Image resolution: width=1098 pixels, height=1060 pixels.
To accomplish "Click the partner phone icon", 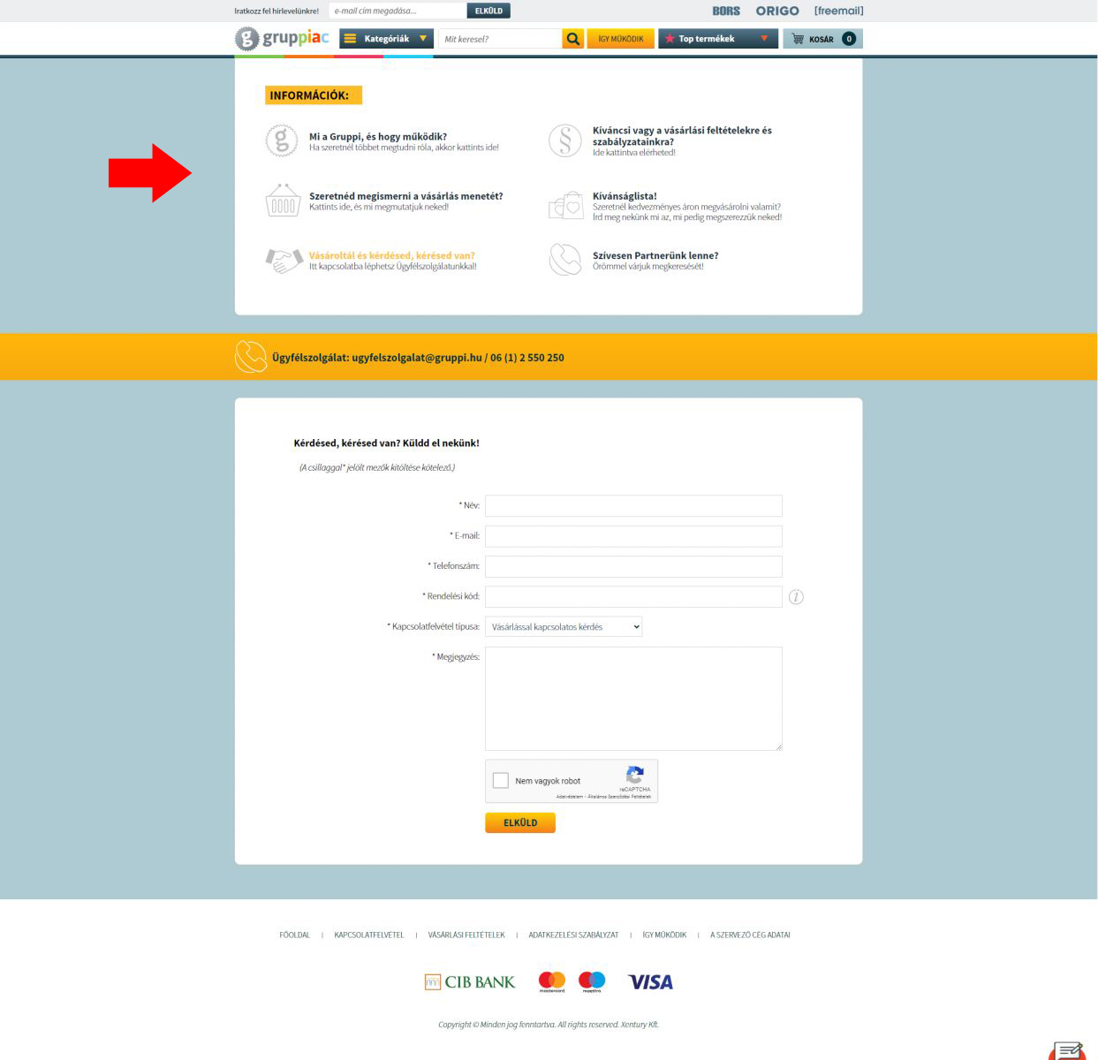I will pyautogui.click(x=565, y=260).
